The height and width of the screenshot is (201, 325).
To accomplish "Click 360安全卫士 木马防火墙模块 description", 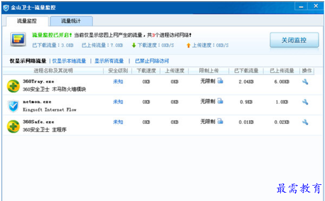I will (54, 89).
